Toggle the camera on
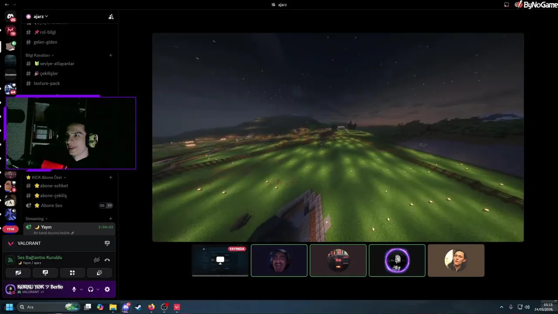The image size is (558, 314). tap(18, 273)
